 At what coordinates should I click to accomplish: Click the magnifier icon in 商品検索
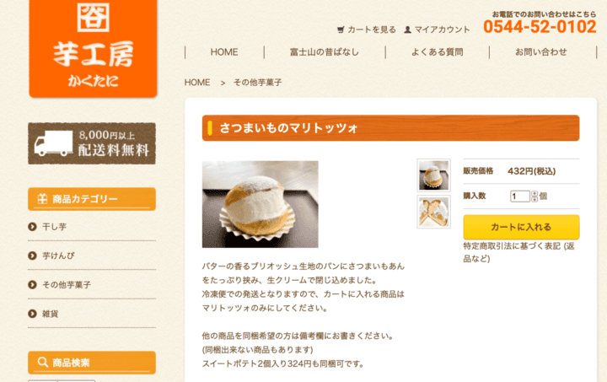43,363
